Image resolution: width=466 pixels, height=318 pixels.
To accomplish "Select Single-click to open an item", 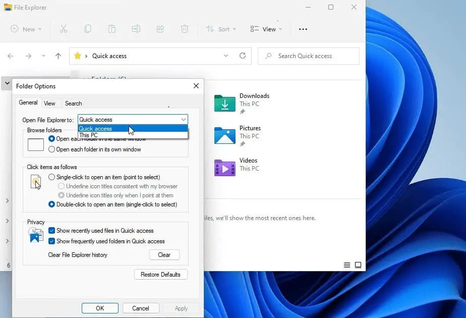I will pos(51,177).
